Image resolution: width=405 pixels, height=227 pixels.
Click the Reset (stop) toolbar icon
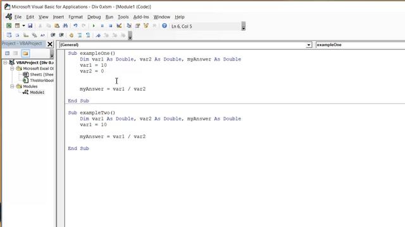[x=111, y=26]
